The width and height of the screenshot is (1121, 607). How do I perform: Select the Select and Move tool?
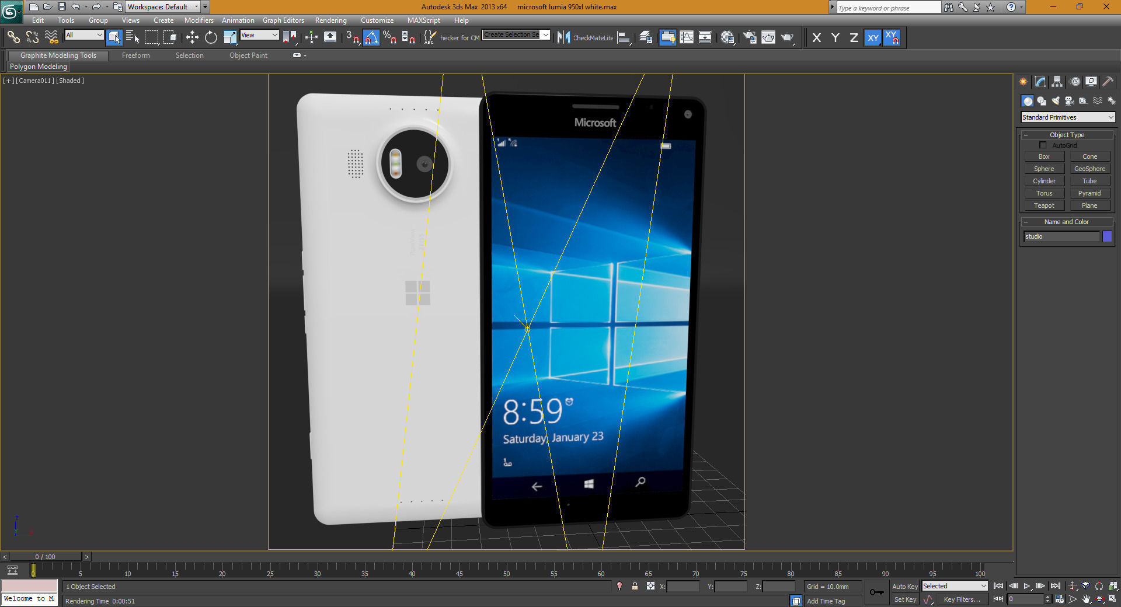click(192, 37)
